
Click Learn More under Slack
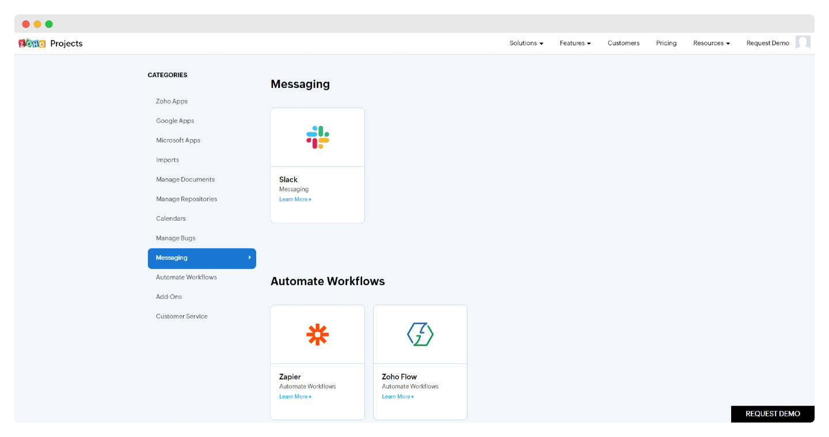[x=295, y=200]
